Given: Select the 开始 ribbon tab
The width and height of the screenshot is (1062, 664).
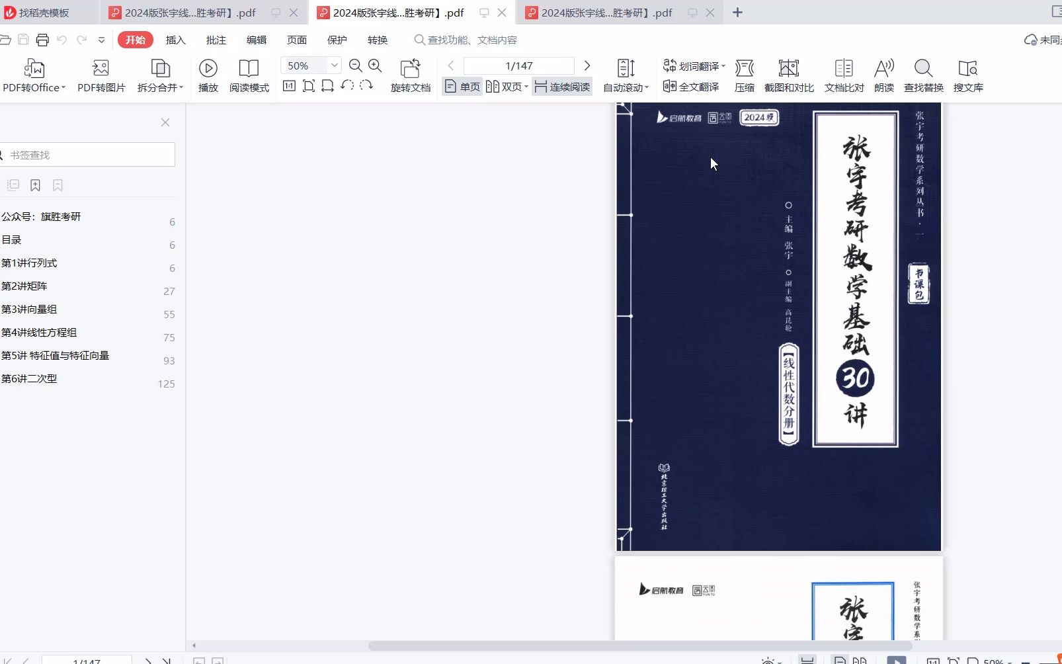Looking at the screenshot, I should 136,40.
